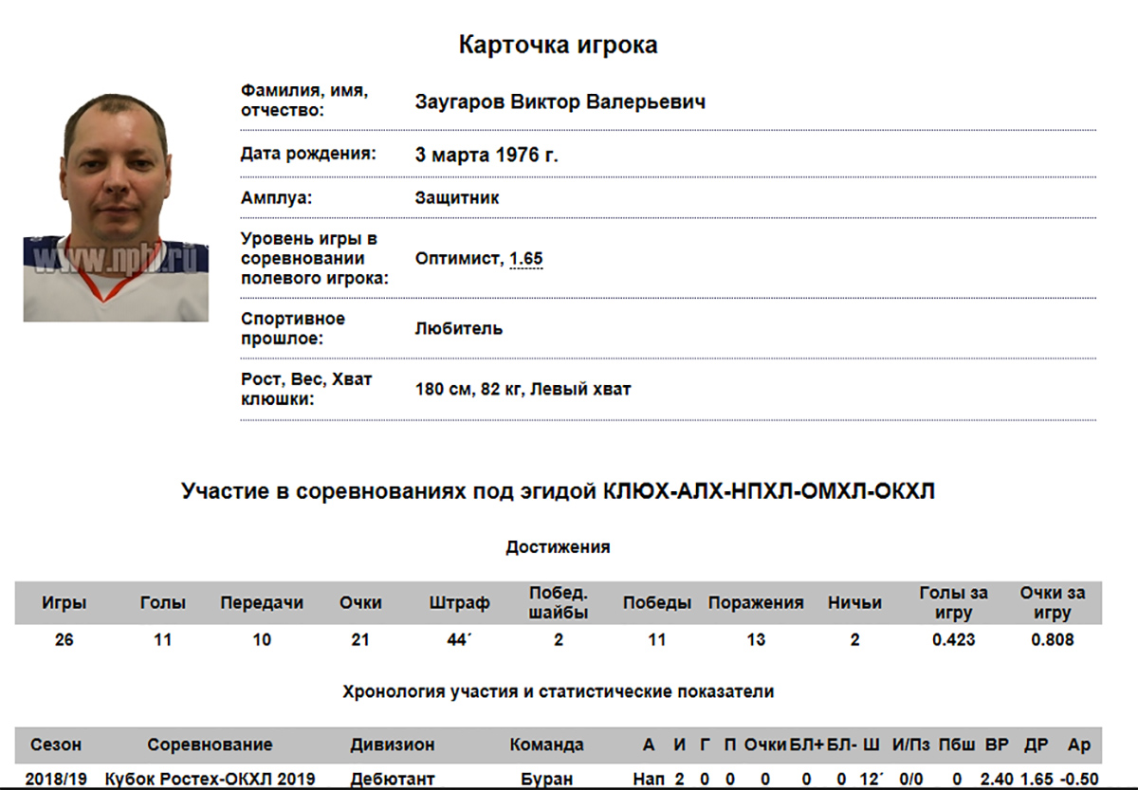Select the Поражения column header
The image size is (1138, 790).
coord(756,603)
